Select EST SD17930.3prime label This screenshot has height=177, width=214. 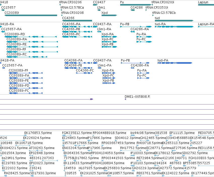[43, 173]
